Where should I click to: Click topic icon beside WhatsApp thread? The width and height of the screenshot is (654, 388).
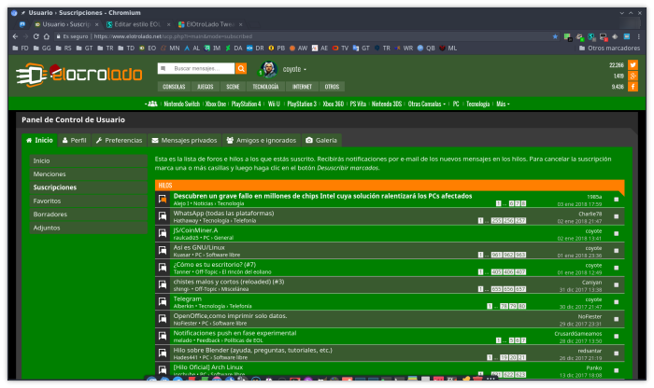(163, 216)
